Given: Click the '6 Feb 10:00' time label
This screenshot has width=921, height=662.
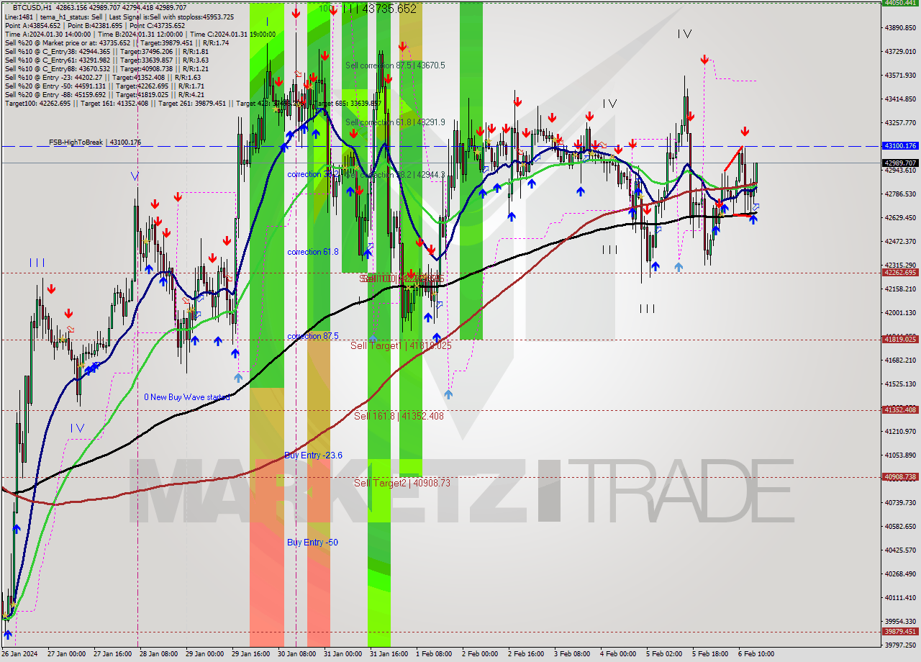Looking at the screenshot, I should pos(756,654).
